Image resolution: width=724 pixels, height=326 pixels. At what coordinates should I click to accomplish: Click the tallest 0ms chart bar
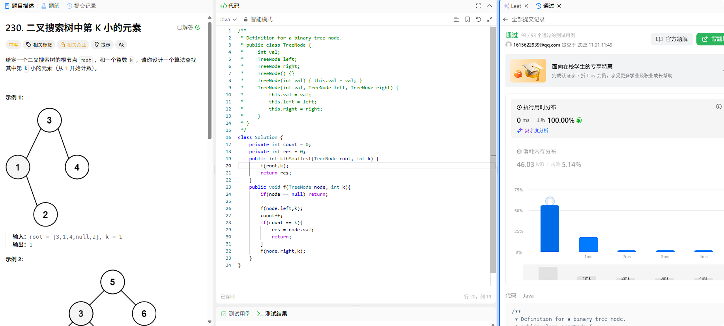550,229
